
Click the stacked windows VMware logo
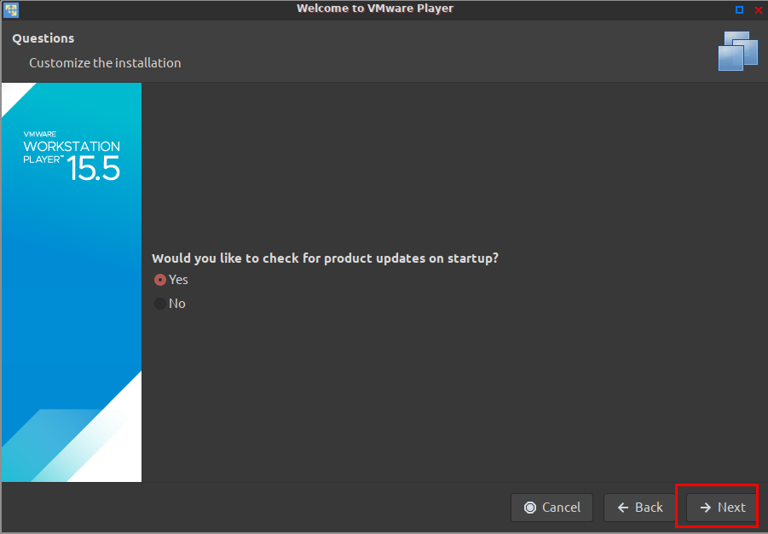737,51
